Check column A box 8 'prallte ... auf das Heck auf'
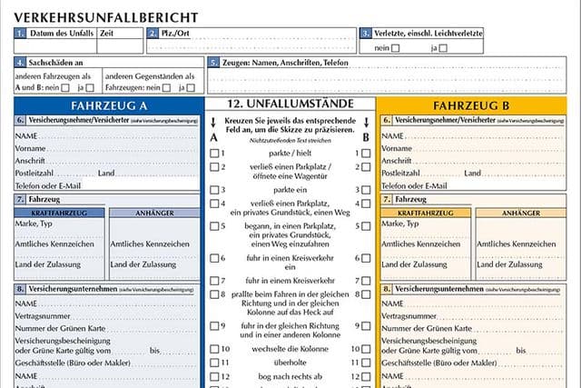The height and width of the screenshot is (388, 581). 214,294
